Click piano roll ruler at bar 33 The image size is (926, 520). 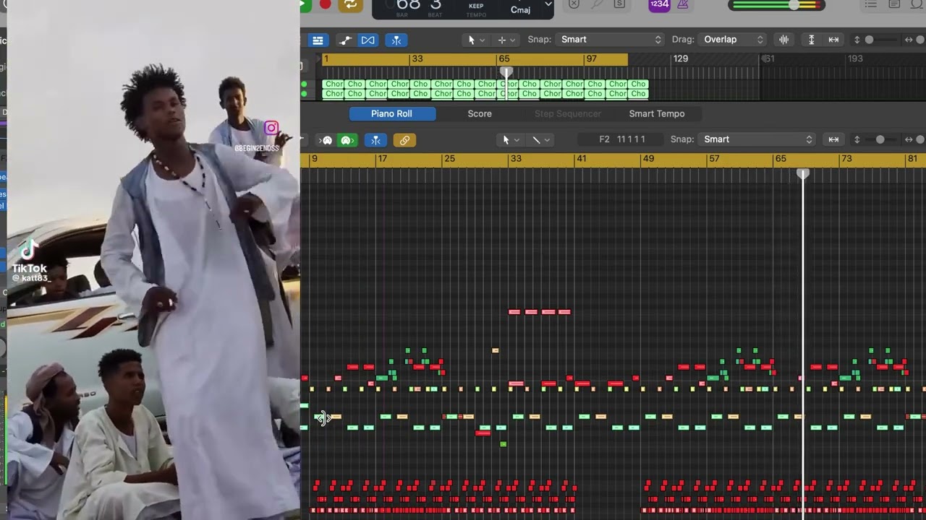tap(515, 159)
